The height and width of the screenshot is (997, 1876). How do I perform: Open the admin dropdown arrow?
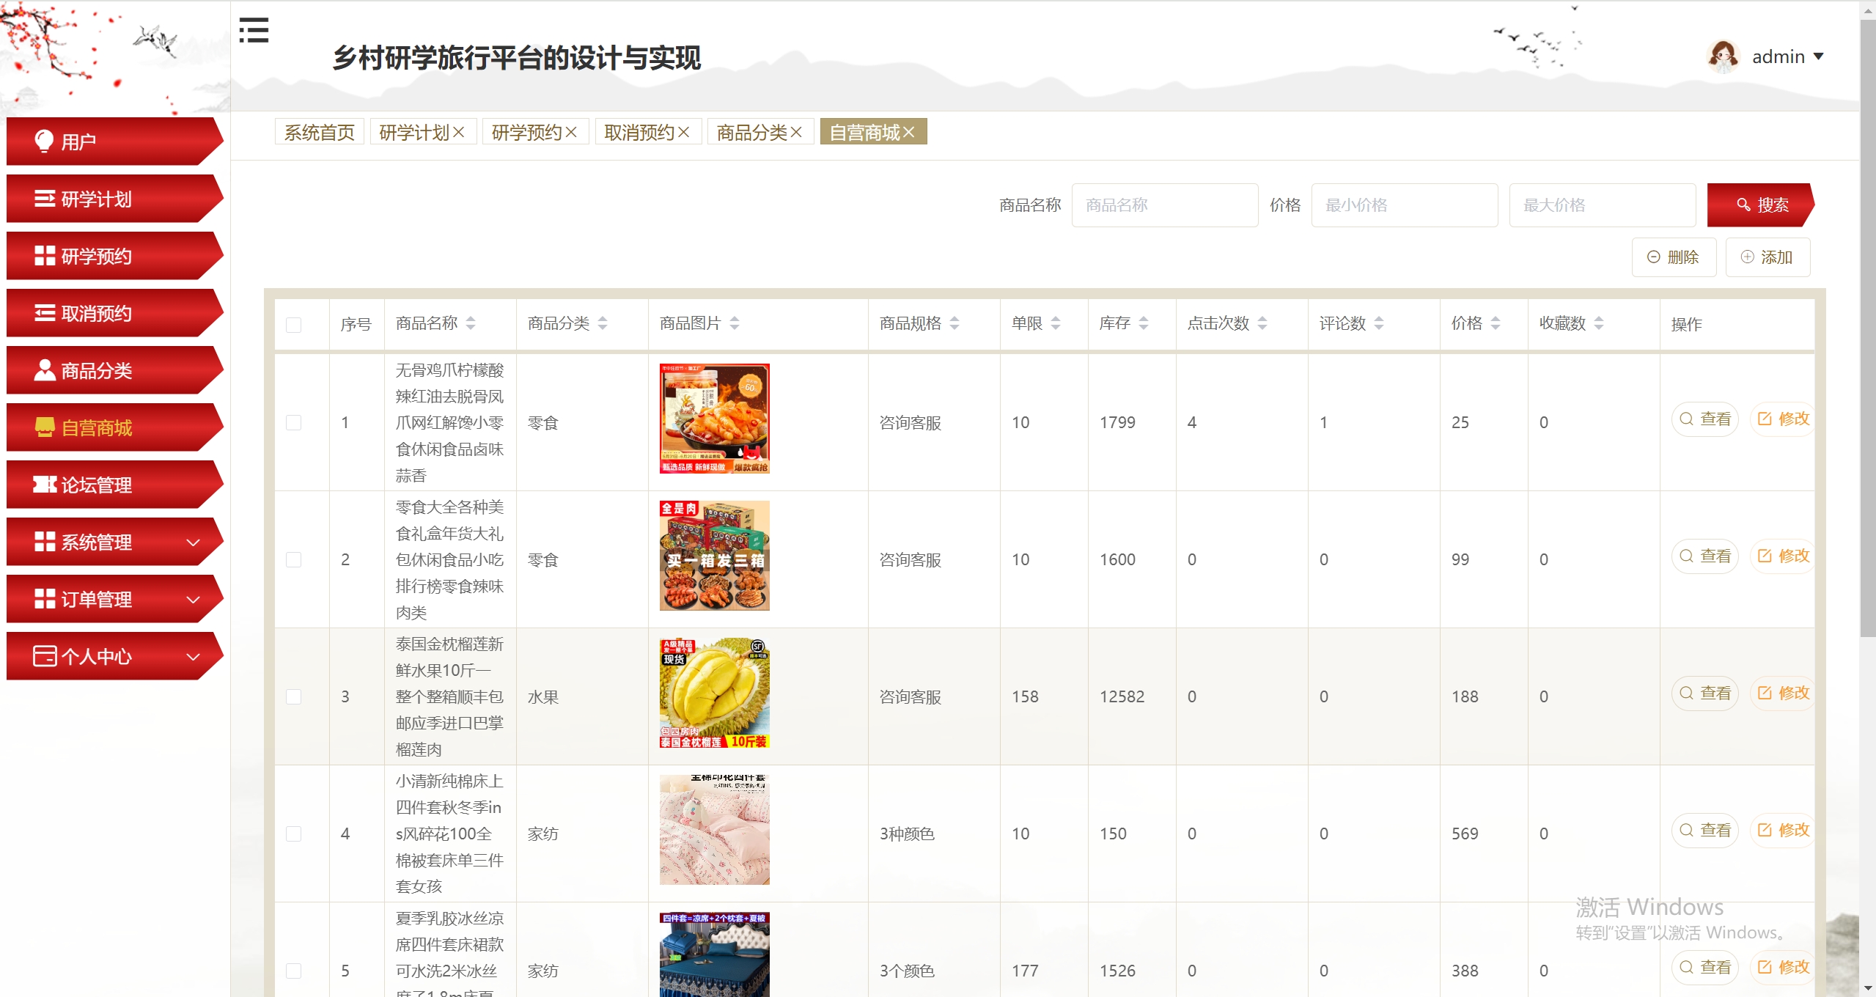(x=1819, y=56)
